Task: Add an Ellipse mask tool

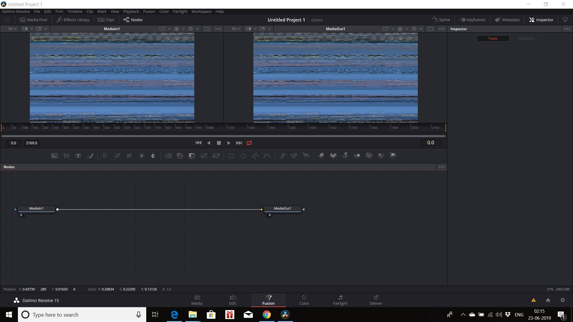Action: 244,156
